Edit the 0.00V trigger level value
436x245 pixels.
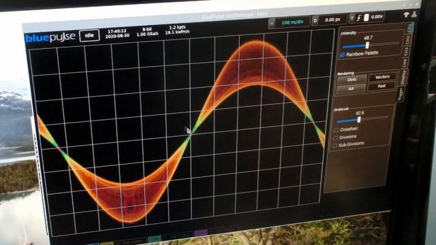(377, 17)
